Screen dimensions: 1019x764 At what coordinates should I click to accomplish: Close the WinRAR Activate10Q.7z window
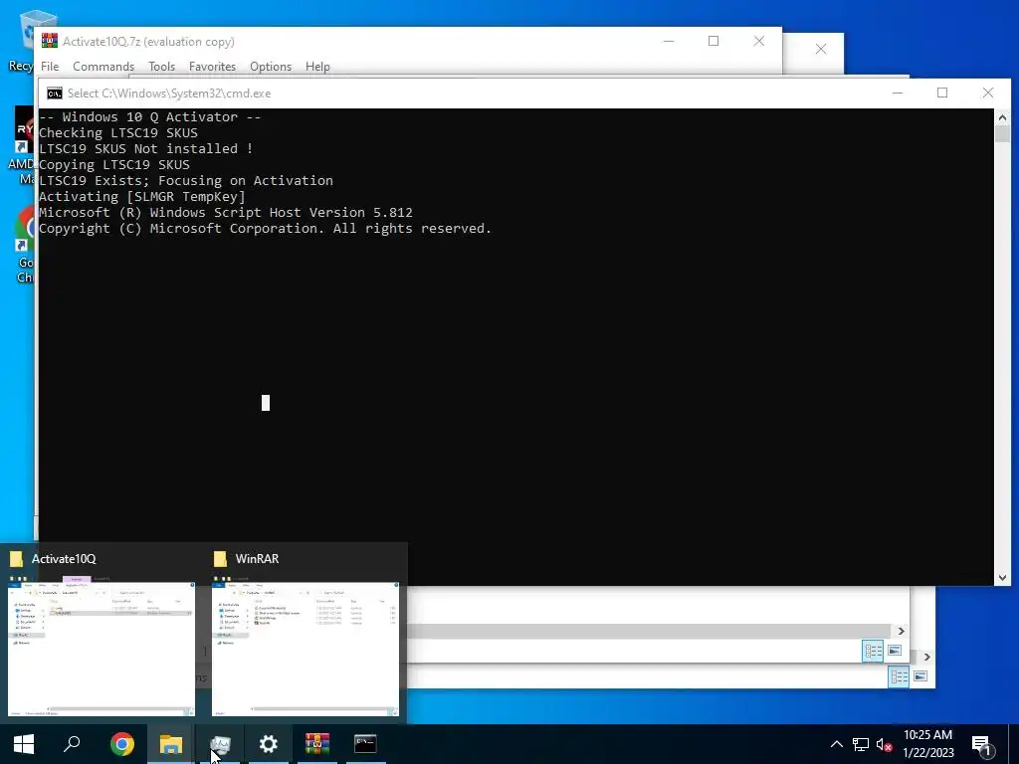[758, 41]
